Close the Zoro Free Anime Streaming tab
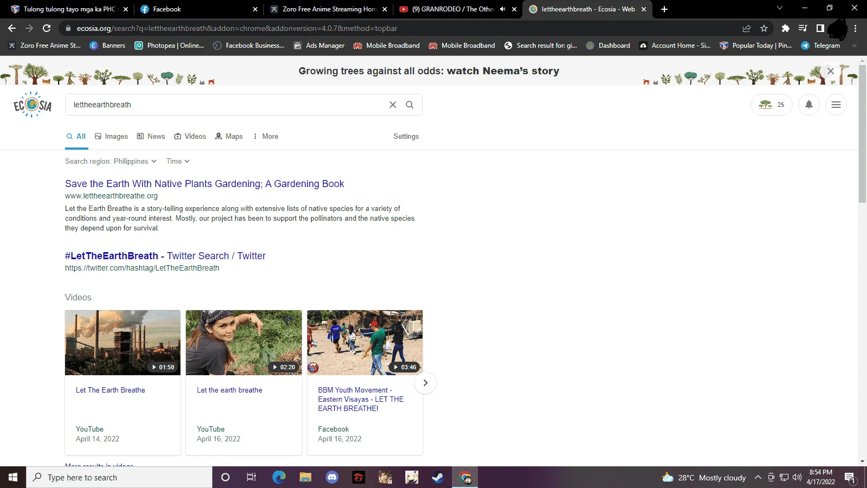Image resolution: width=867 pixels, height=488 pixels. click(385, 9)
